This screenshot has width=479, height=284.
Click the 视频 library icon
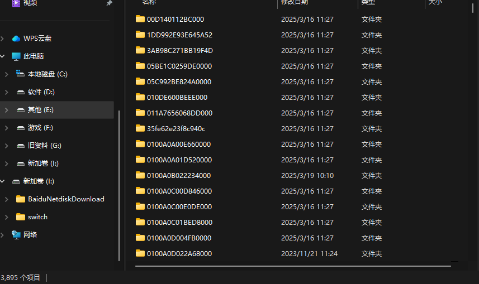pyautogui.click(x=16, y=3)
